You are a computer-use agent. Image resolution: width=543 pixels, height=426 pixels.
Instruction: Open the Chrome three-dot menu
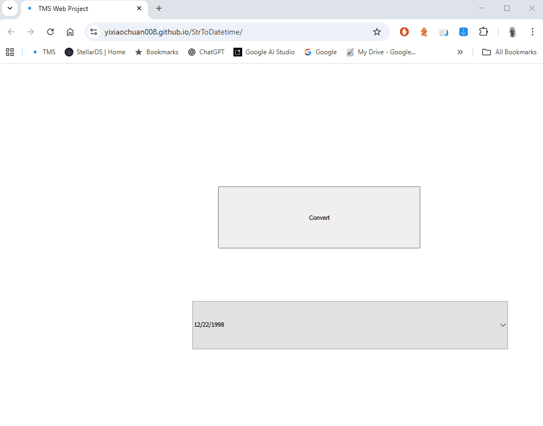[x=532, y=32]
